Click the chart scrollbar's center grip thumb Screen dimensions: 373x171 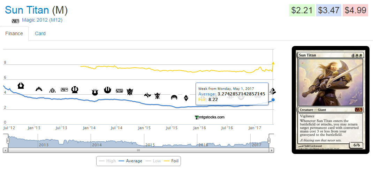click(x=138, y=150)
